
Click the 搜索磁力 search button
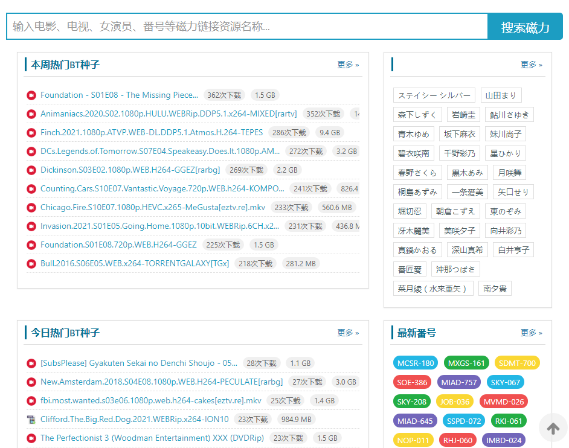(525, 27)
